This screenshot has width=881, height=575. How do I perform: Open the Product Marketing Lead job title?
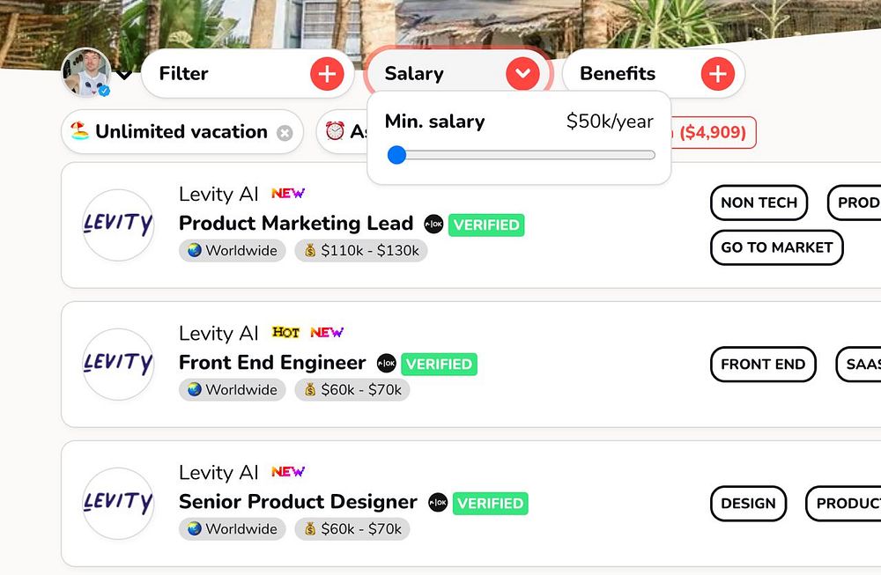click(x=296, y=224)
